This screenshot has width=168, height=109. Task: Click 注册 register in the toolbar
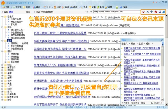click(125, 7)
